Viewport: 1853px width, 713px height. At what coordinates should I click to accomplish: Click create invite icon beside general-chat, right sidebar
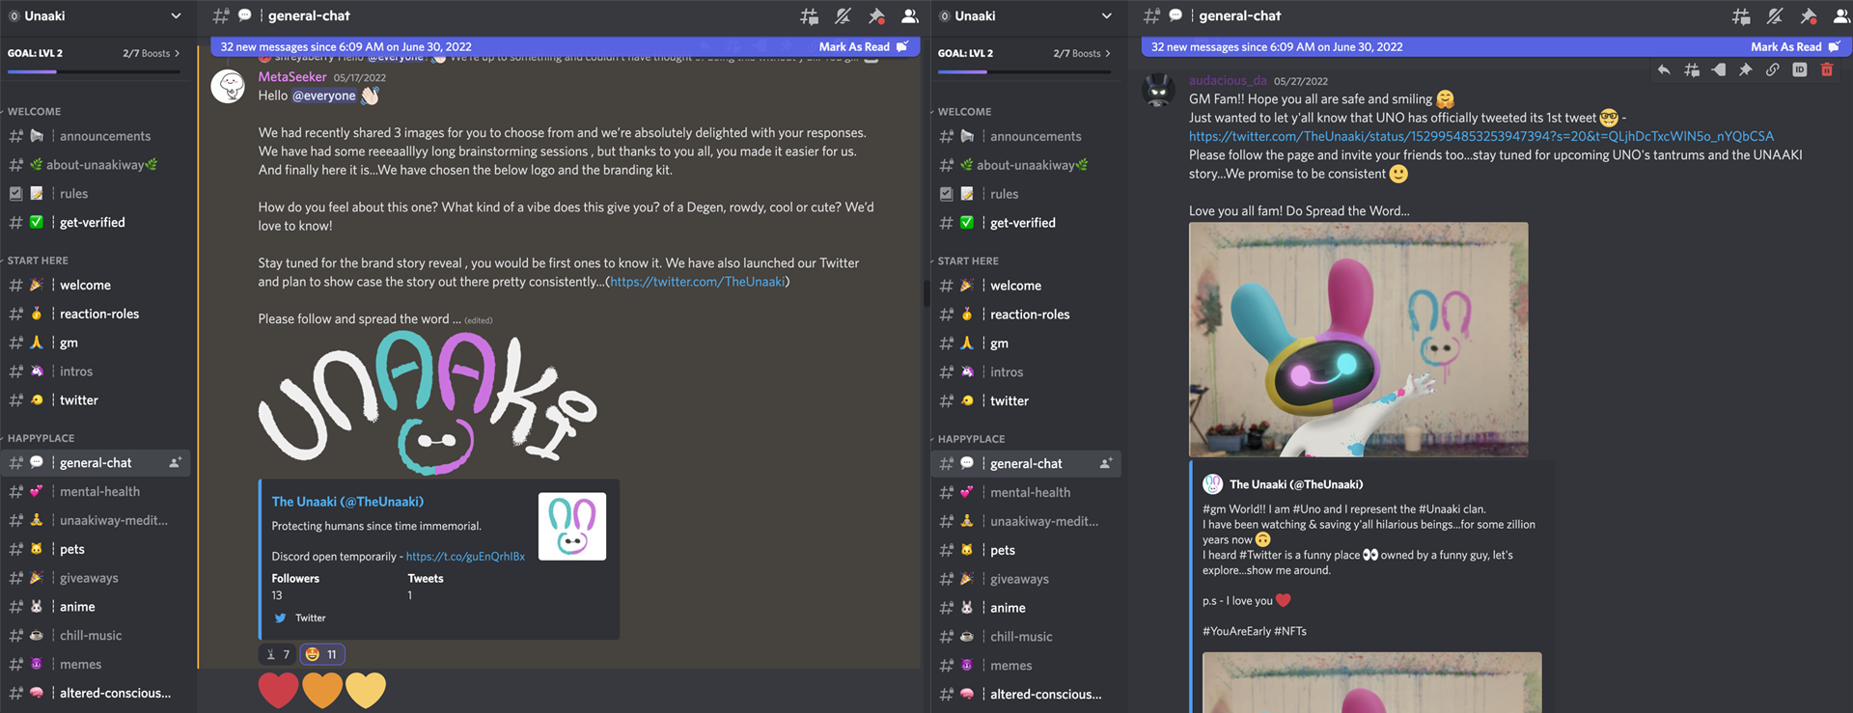click(1105, 464)
